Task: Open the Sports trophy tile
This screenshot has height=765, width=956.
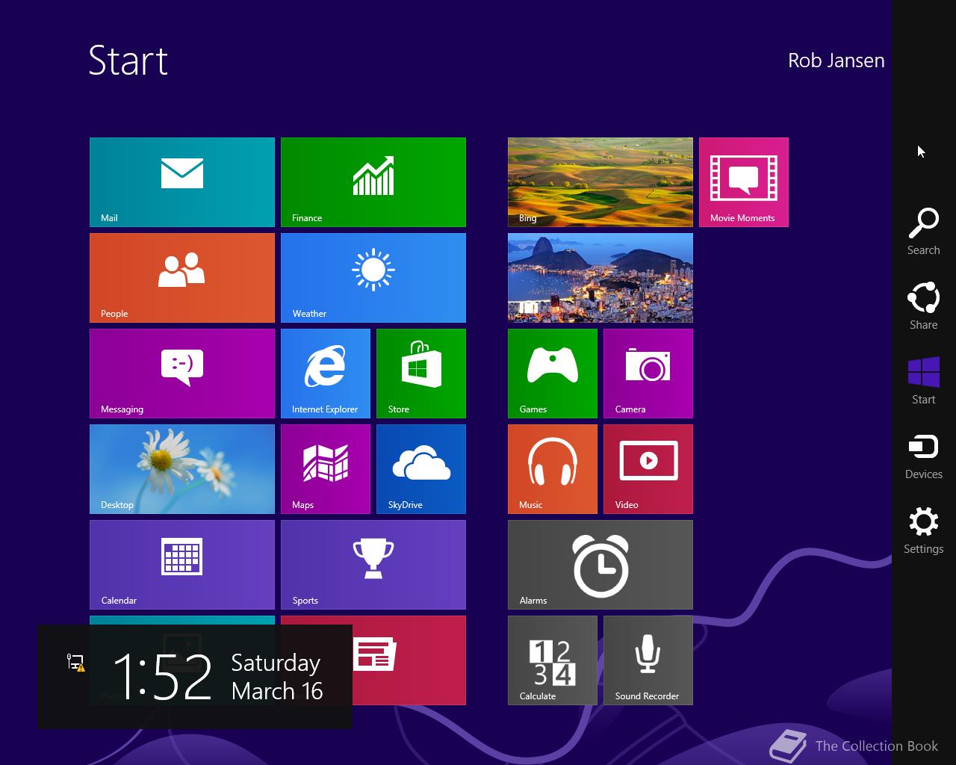Action: point(373,565)
